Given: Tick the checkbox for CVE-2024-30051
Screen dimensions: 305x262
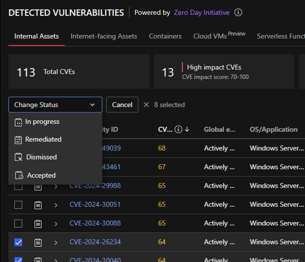Looking at the screenshot, I should tap(18, 205).
